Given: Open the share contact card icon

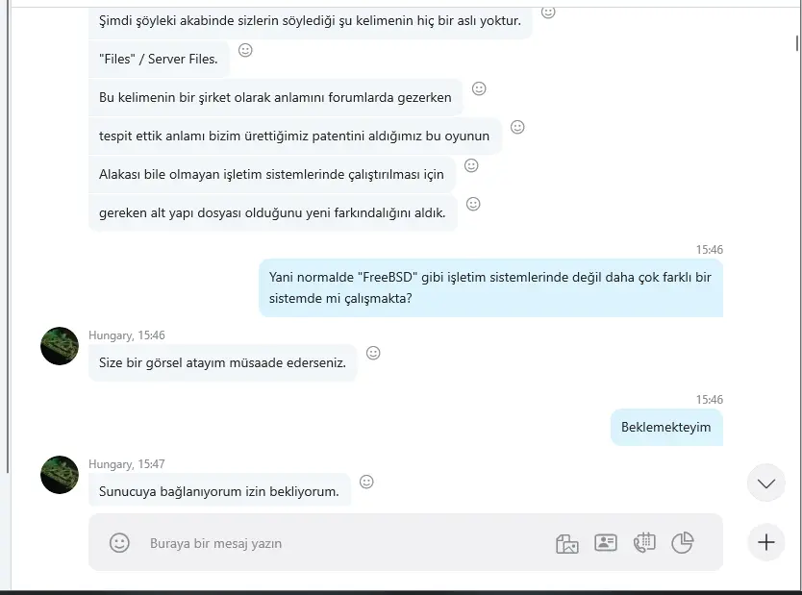Looking at the screenshot, I should tap(606, 542).
